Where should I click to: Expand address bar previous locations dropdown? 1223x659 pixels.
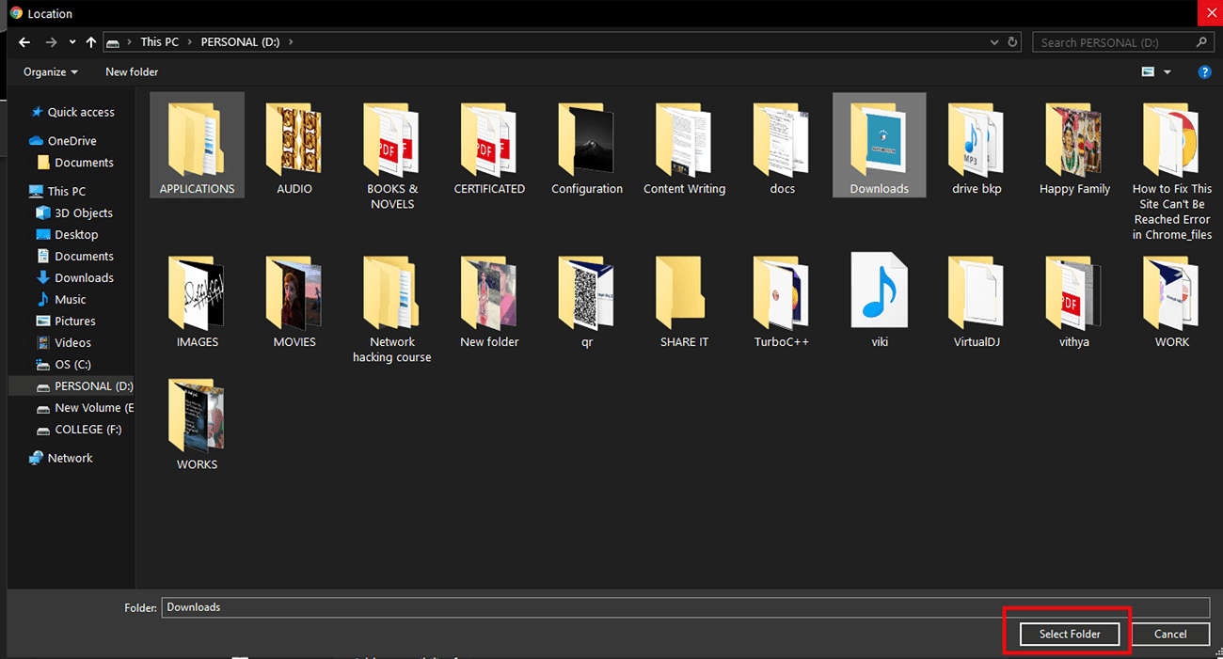click(994, 42)
